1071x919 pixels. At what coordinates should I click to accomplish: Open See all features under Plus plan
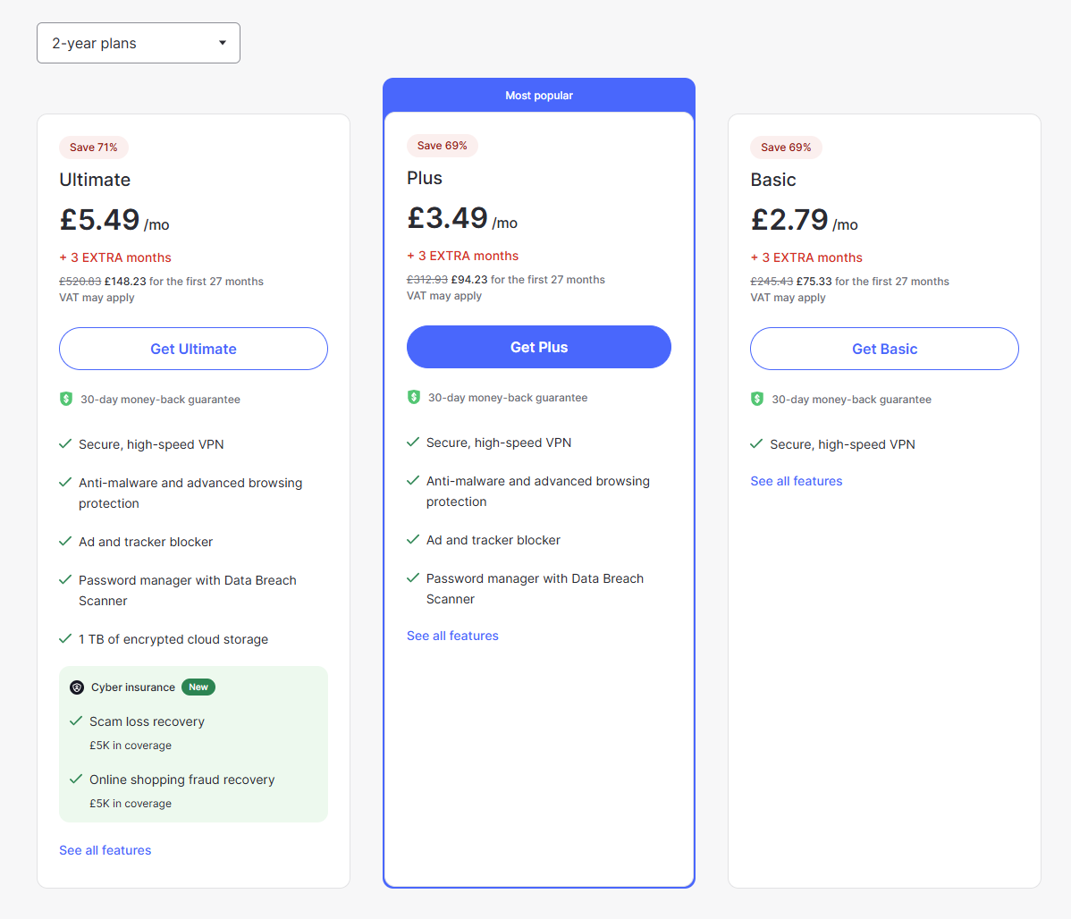(x=452, y=636)
